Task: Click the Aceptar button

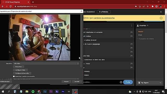Action: pos(66,81)
